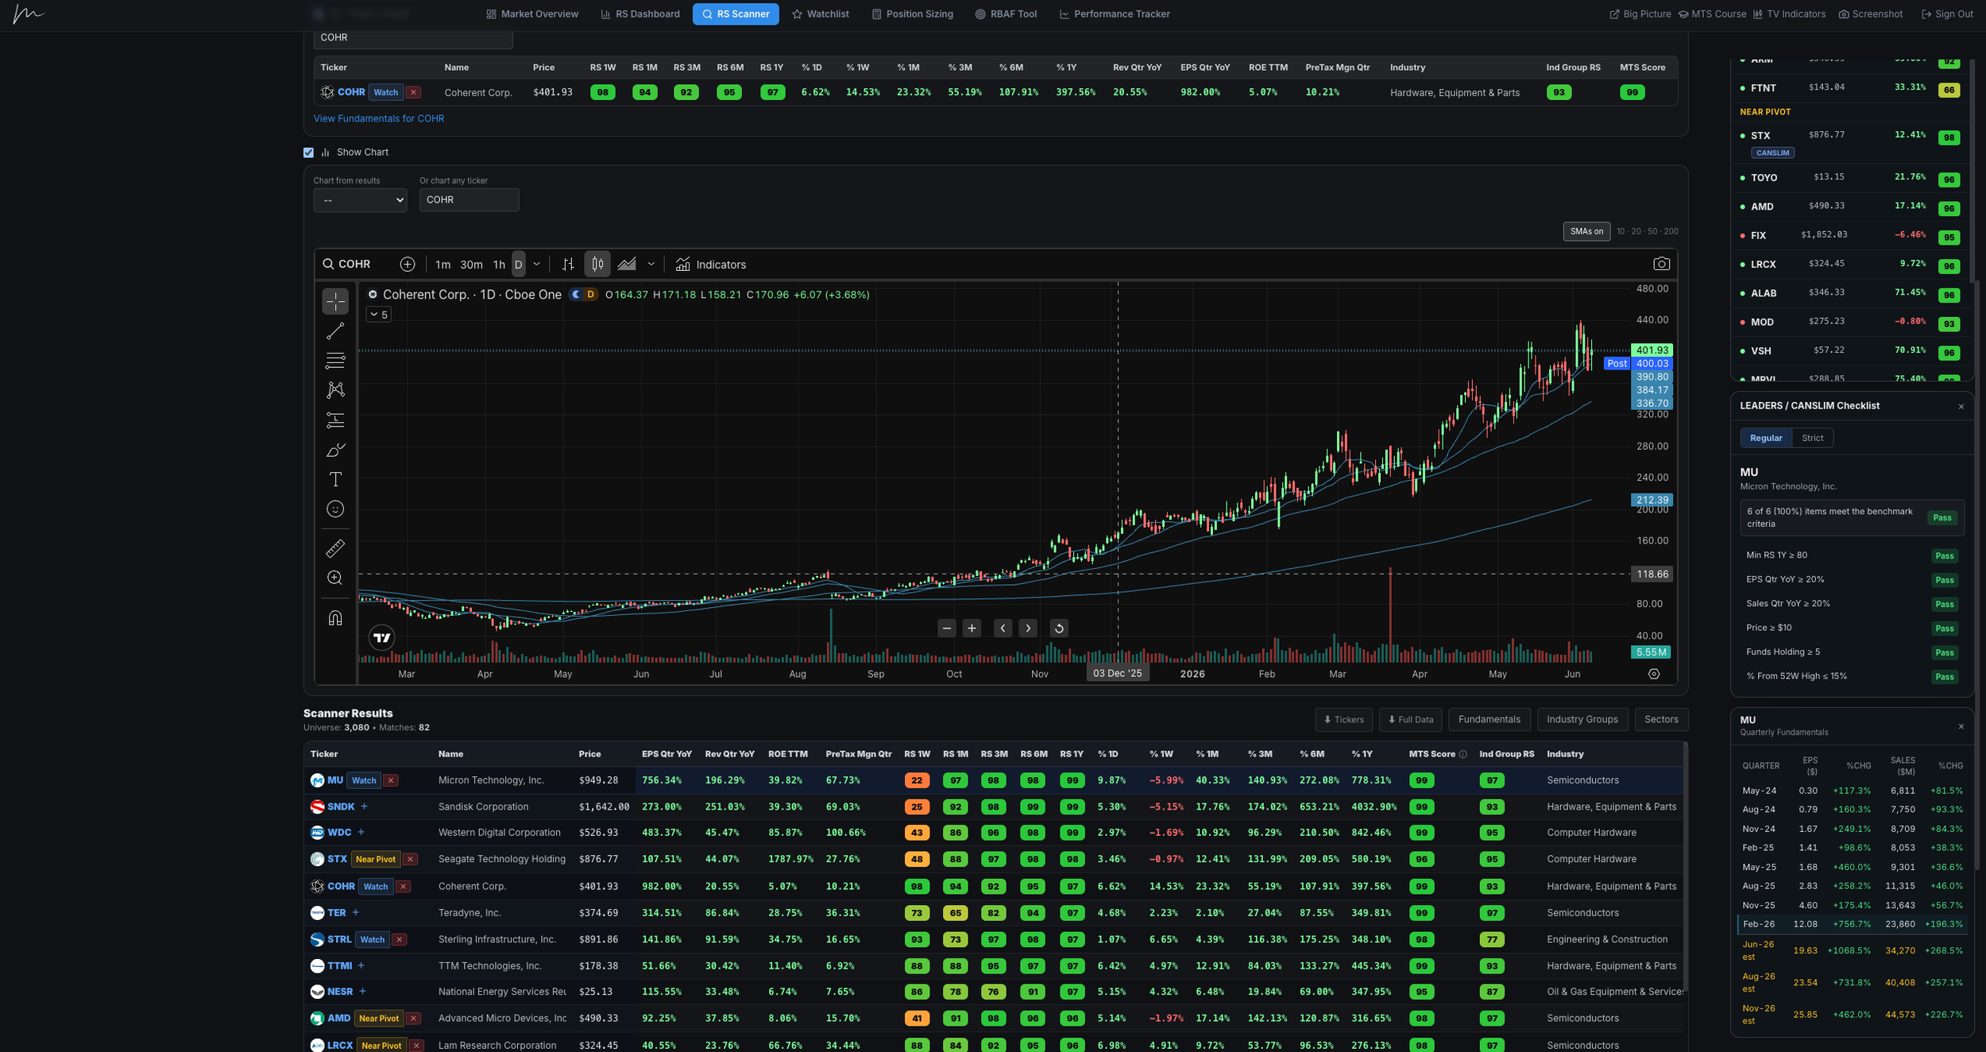Select the 1h timeframe

click(x=499, y=265)
